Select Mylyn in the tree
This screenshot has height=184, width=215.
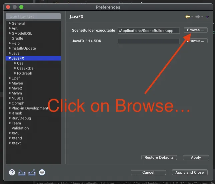tap(17, 93)
